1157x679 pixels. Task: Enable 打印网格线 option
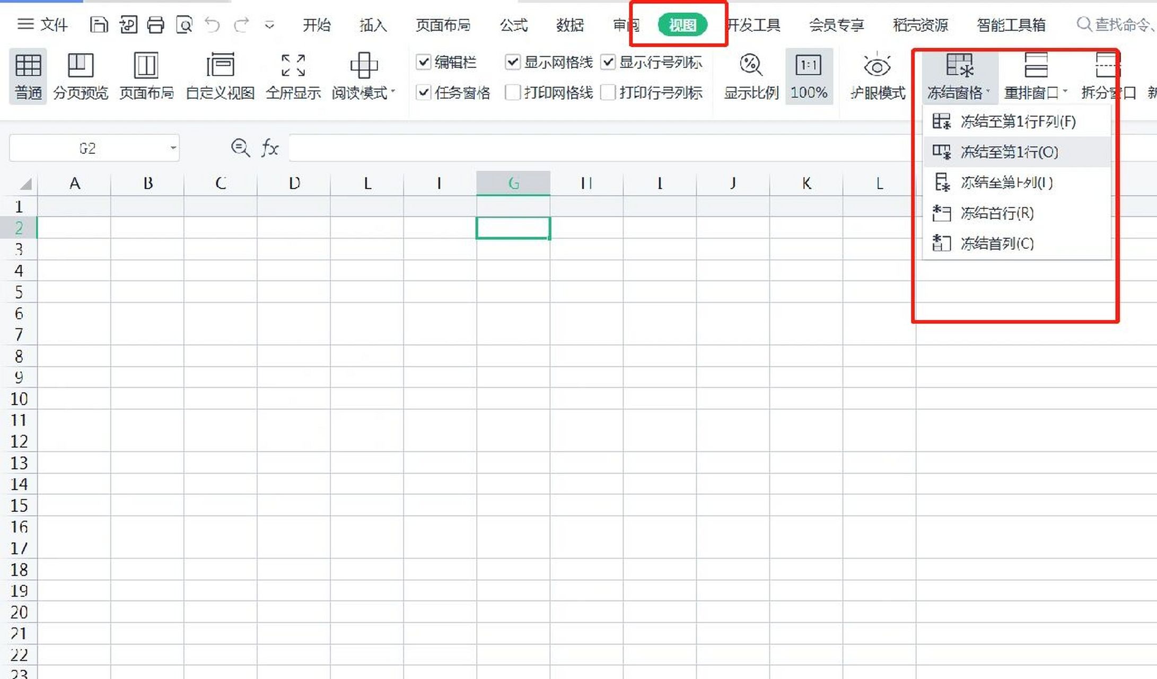pos(512,93)
